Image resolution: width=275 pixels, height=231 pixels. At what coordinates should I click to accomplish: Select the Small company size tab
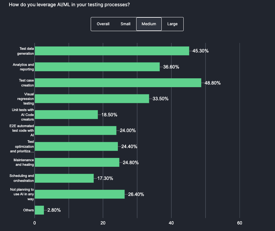pos(125,24)
